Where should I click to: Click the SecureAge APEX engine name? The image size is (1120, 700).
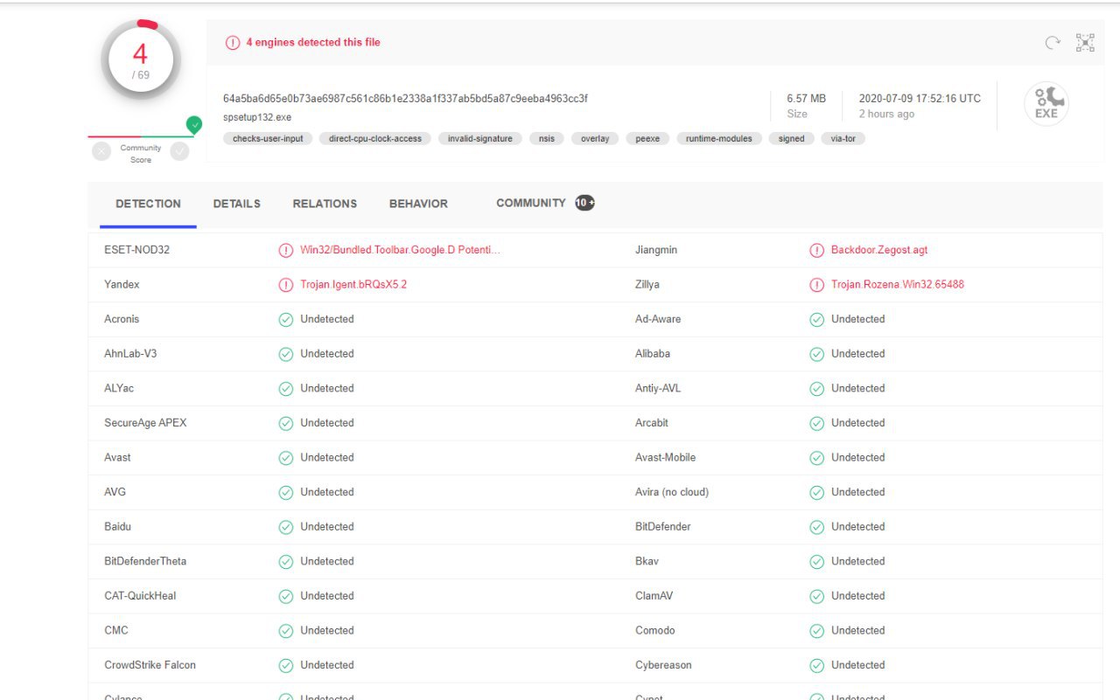(145, 423)
